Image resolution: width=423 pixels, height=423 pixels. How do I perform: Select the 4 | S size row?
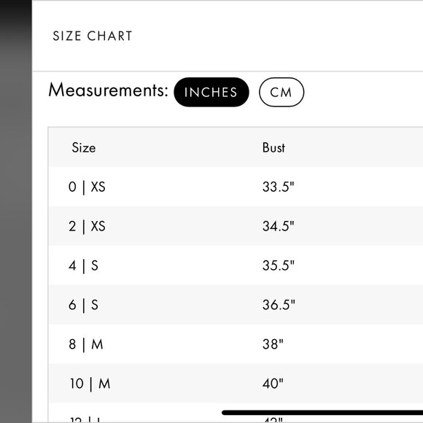[x=236, y=265]
